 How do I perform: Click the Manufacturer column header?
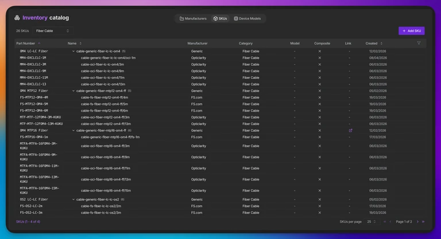point(198,43)
